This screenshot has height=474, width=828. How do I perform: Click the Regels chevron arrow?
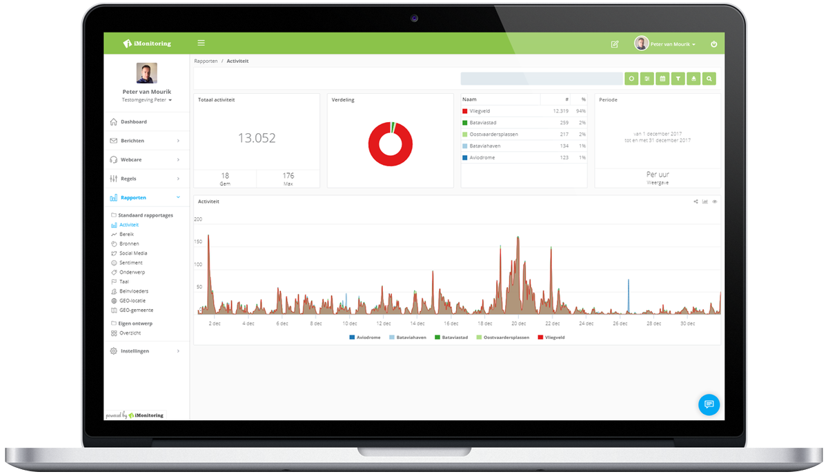(x=178, y=179)
